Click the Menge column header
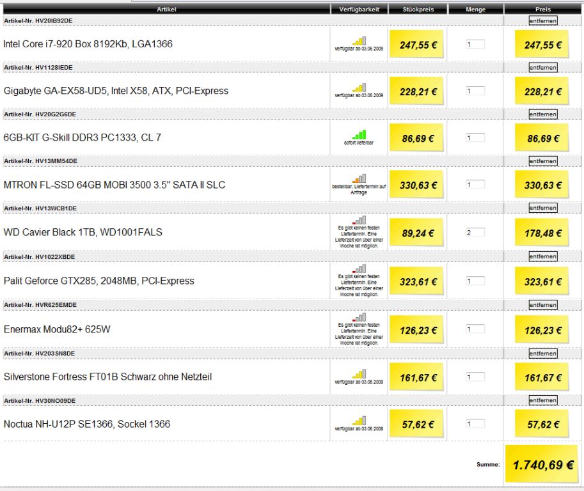This screenshot has width=584, height=491. pyautogui.click(x=476, y=10)
